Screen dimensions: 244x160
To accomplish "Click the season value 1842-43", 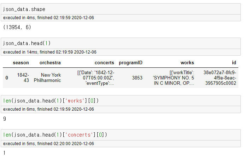I will click(x=23, y=78).
